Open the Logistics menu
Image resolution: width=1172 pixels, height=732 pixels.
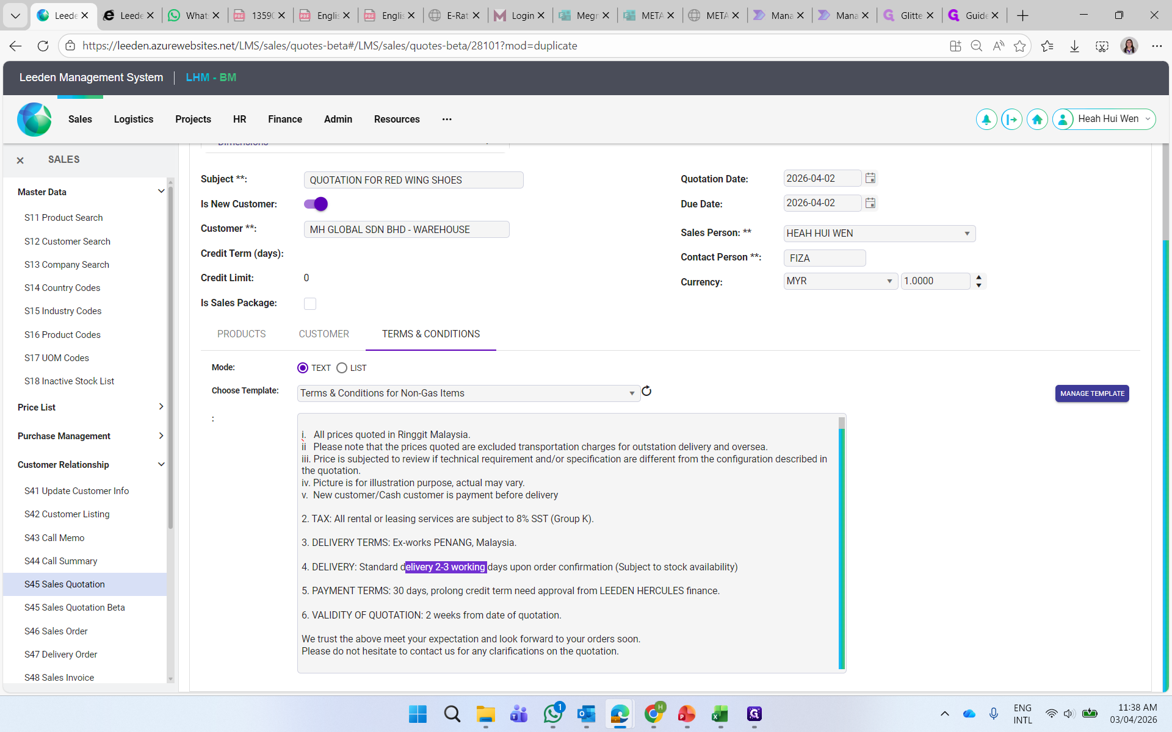(x=134, y=120)
